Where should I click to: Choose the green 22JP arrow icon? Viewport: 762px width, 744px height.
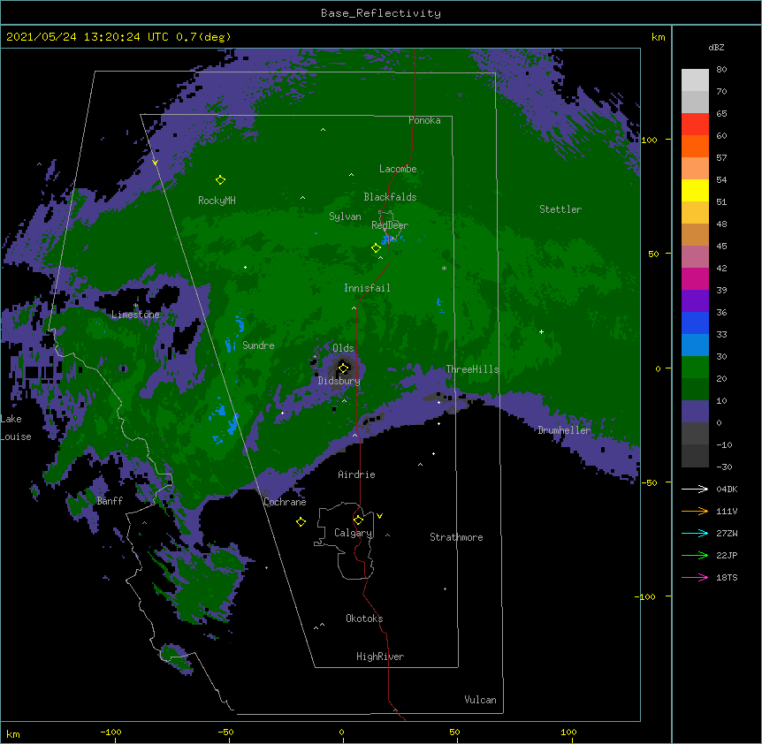pos(695,555)
